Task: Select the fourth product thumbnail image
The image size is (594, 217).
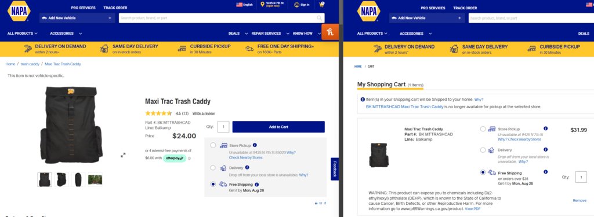Action: click(95, 179)
